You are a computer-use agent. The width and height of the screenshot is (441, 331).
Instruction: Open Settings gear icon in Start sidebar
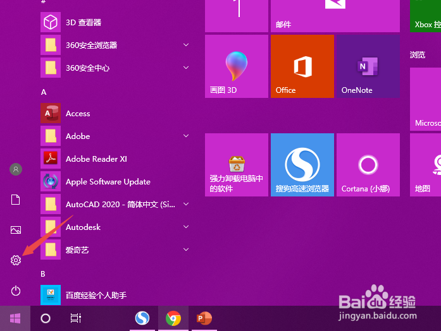[16, 260]
